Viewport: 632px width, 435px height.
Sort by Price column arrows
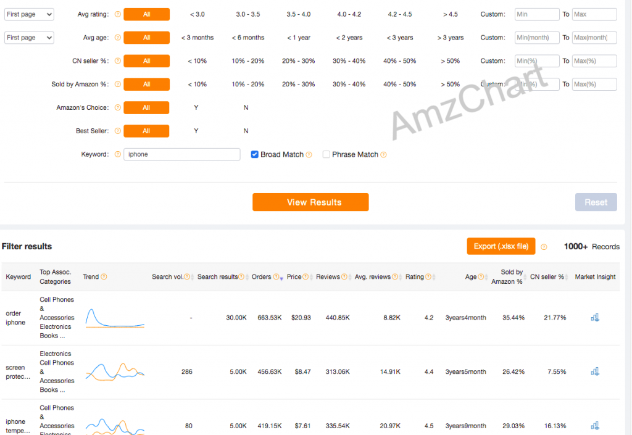311,277
